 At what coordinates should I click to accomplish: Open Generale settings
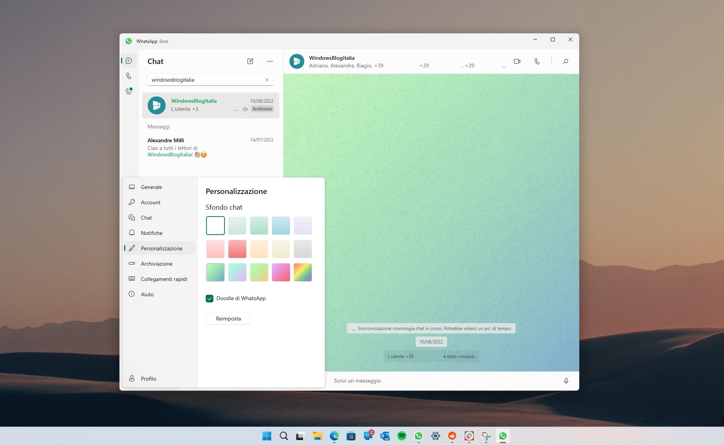point(160,187)
